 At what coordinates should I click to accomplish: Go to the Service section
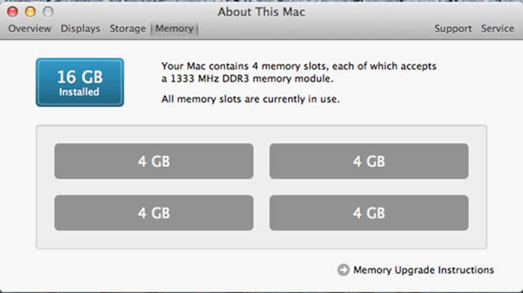click(x=497, y=29)
